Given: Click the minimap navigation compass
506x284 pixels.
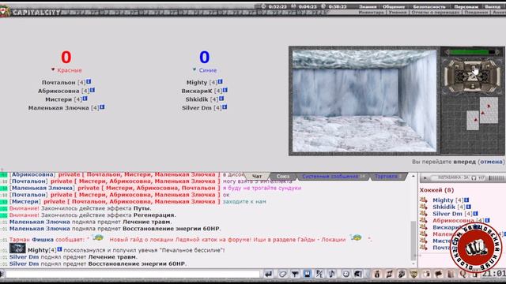Looking at the screenshot, I should tap(472, 76).
